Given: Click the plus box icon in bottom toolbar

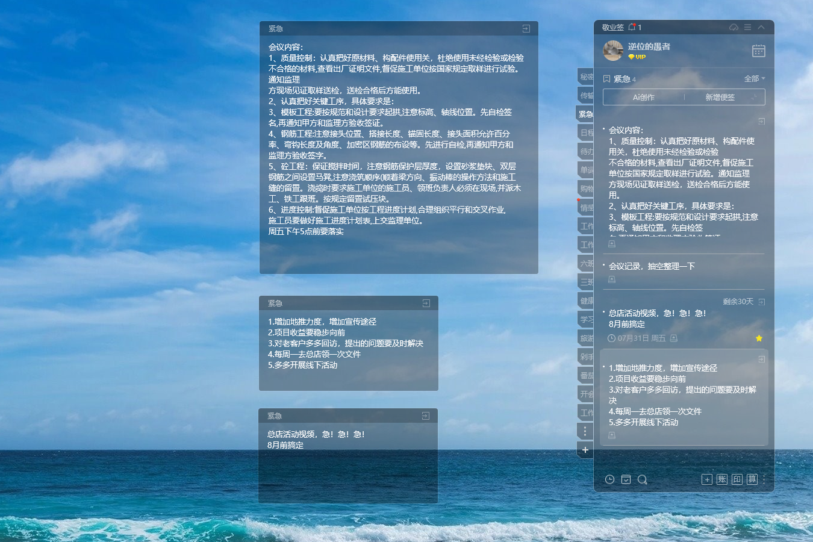Looking at the screenshot, I should pyautogui.click(x=707, y=479).
